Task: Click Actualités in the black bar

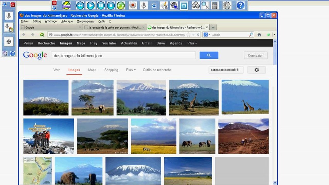Action: tap(129, 43)
